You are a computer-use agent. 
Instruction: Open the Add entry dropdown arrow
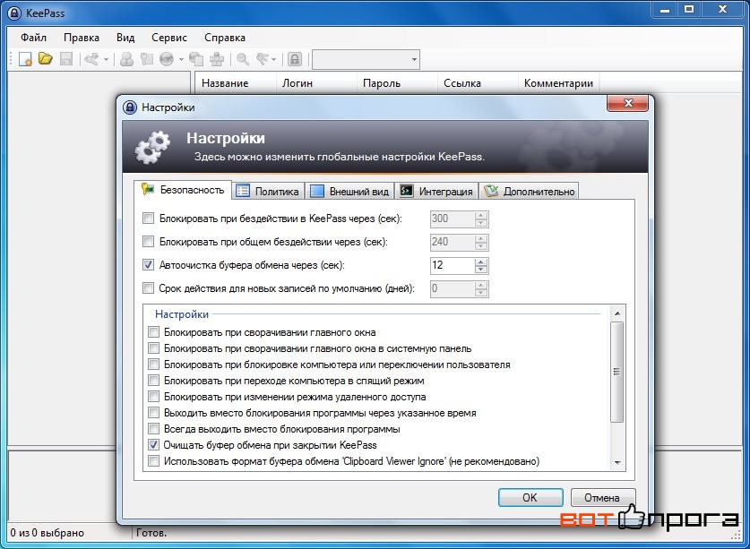(106, 60)
